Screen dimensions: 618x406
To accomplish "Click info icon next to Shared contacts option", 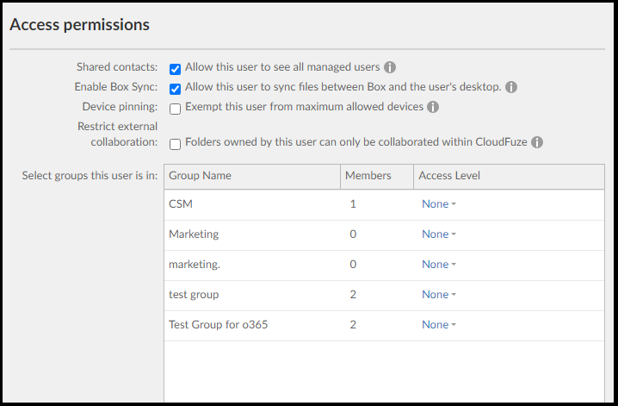I will click(x=390, y=67).
